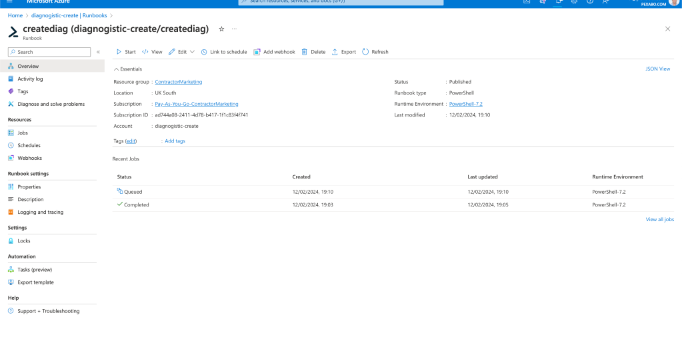Click last updated time 12/02/2024, 19:05
The image size is (682, 339).
(x=488, y=204)
